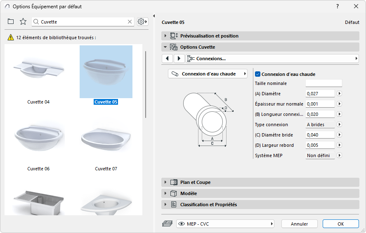Clear the search field with X icon
Screen dimensions: 366x233
tap(130, 22)
